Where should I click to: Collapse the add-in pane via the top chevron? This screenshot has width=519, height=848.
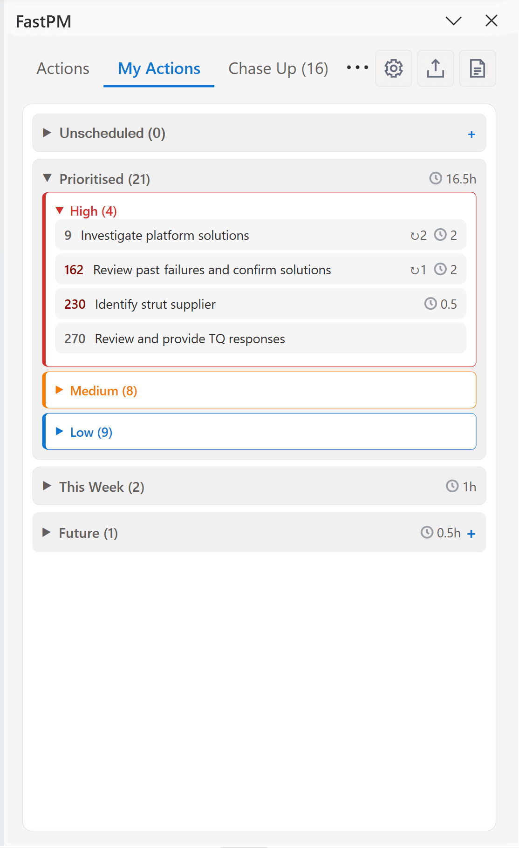coord(453,20)
